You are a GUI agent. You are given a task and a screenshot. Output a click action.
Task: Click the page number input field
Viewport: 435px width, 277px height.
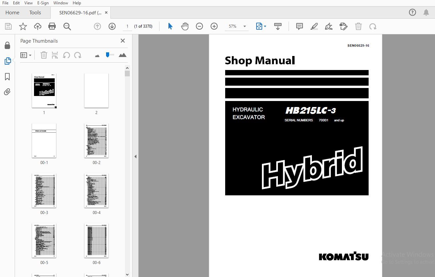(127, 26)
